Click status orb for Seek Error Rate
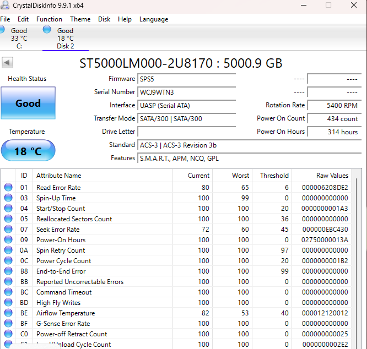Viewport: 367px width, 349px height. [8, 229]
